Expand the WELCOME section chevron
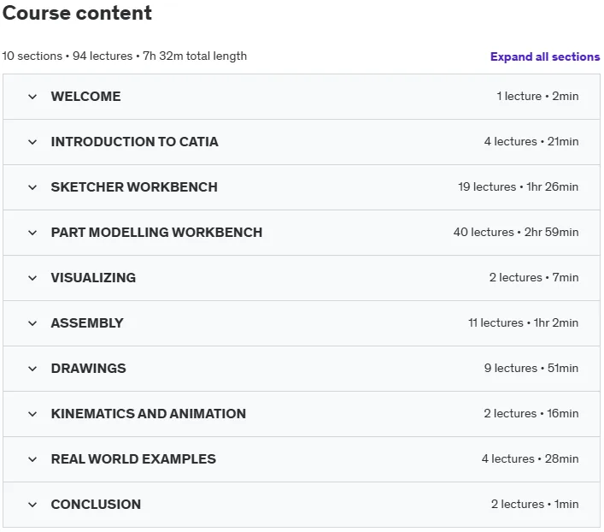The width and height of the screenshot is (604, 532). coord(32,97)
